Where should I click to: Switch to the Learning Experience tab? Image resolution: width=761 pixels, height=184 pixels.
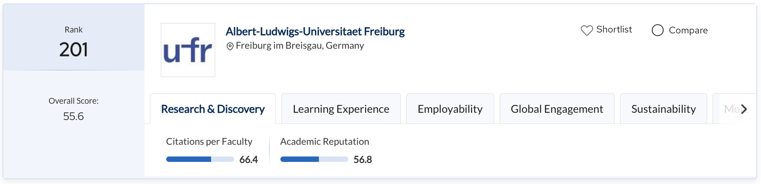[x=341, y=109]
